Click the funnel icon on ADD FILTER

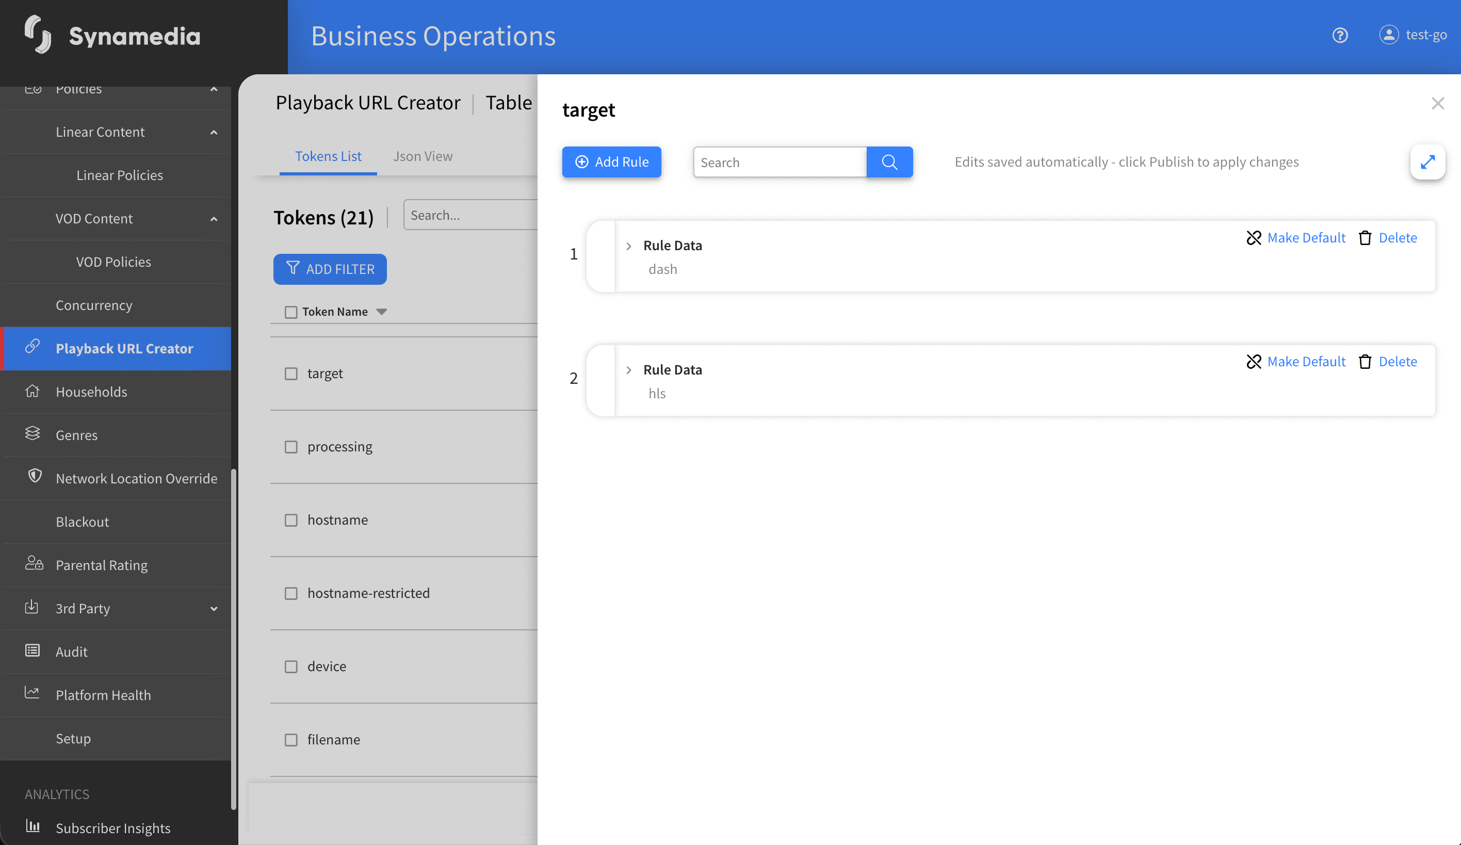[293, 268]
